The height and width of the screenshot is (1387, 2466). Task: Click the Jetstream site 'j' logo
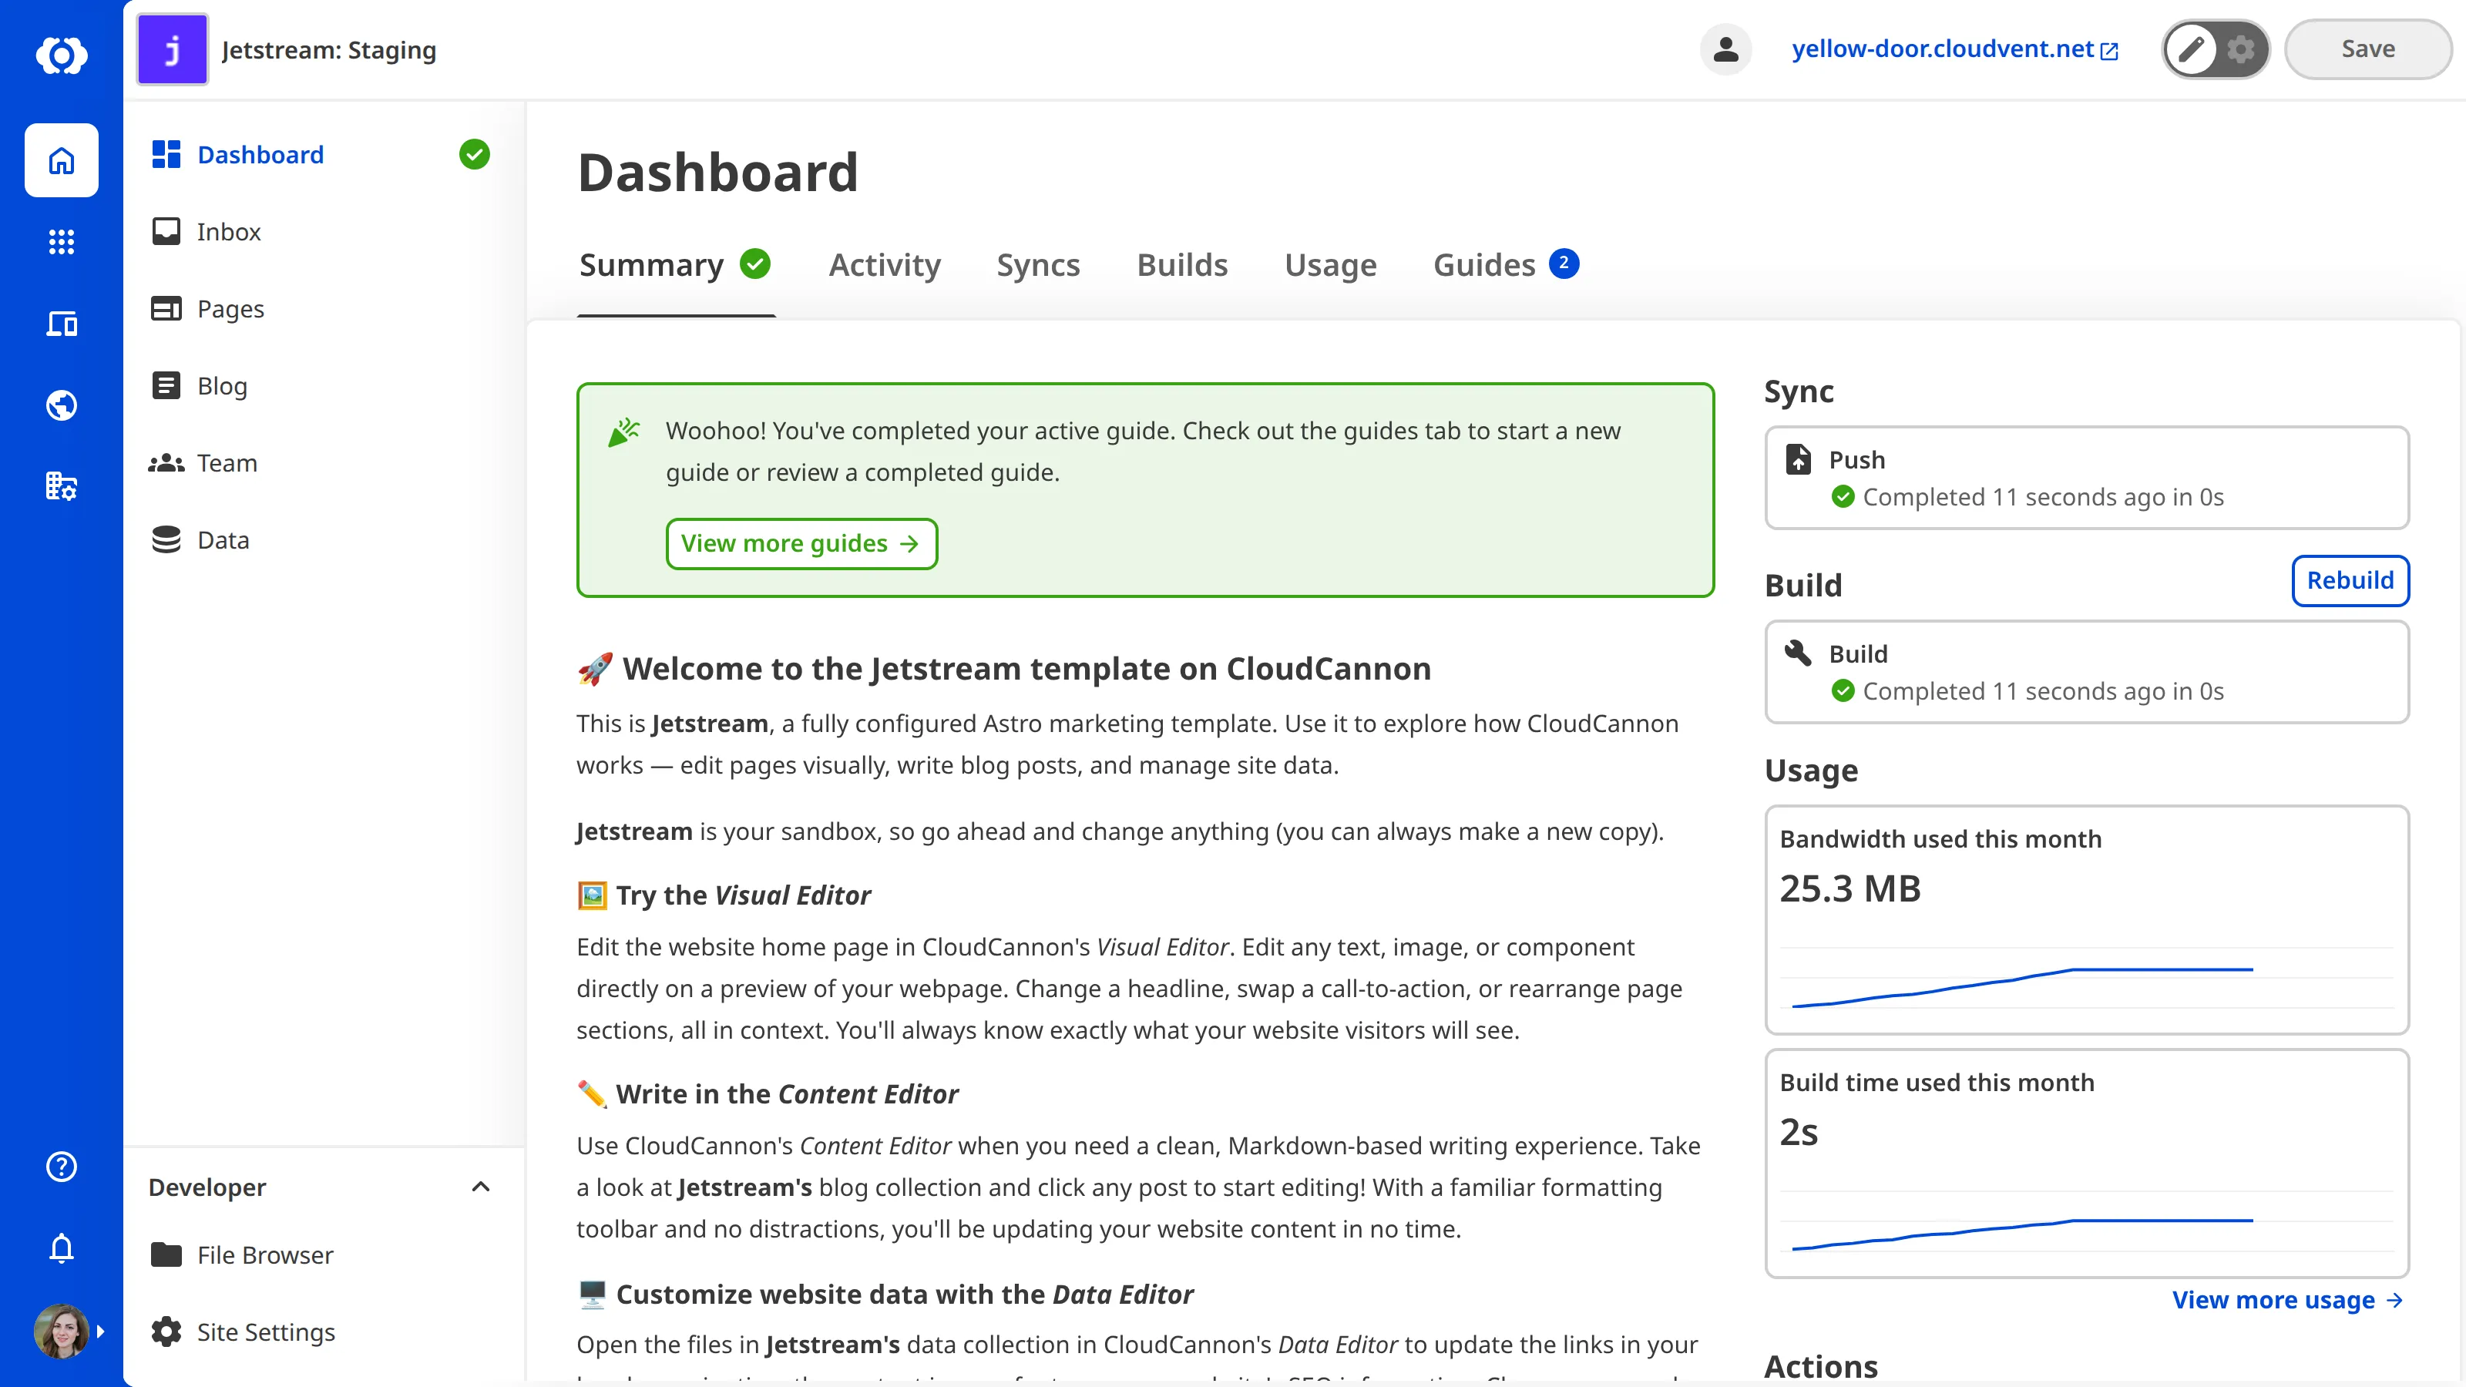tap(173, 50)
